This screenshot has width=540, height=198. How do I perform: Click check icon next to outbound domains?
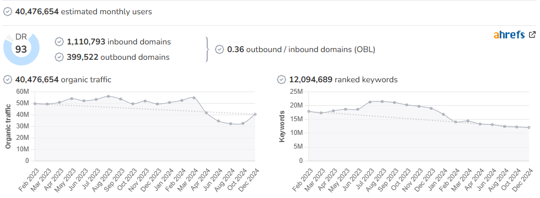[x=59, y=57]
